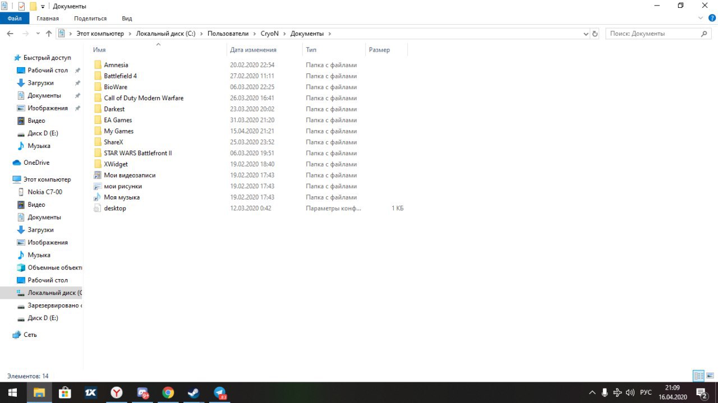
Task: Switch to the Вид ribbon tab
Action: [x=127, y=18]
